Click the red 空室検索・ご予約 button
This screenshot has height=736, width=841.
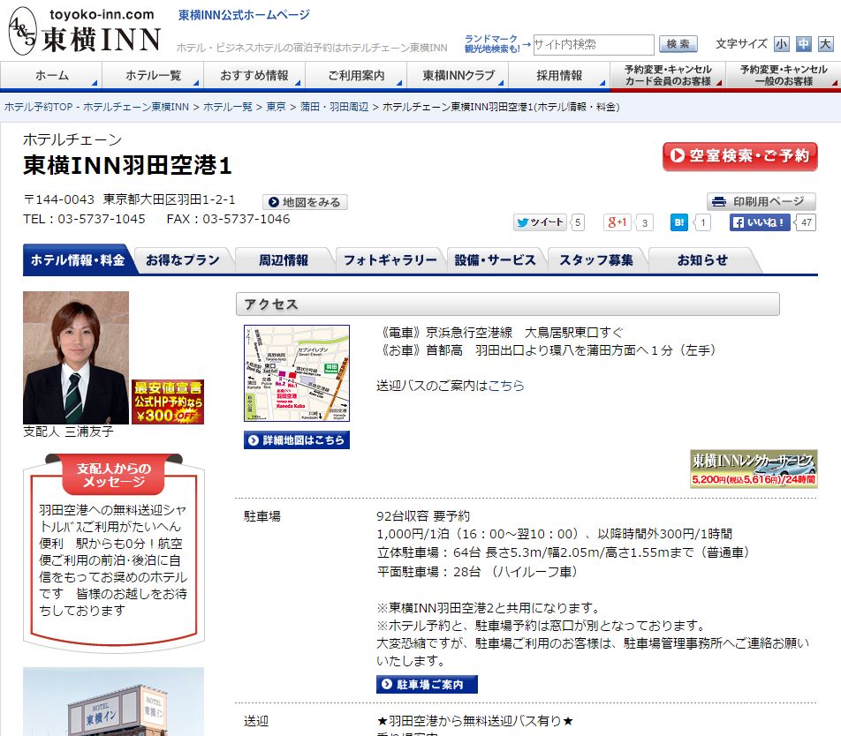pos(739,156)
